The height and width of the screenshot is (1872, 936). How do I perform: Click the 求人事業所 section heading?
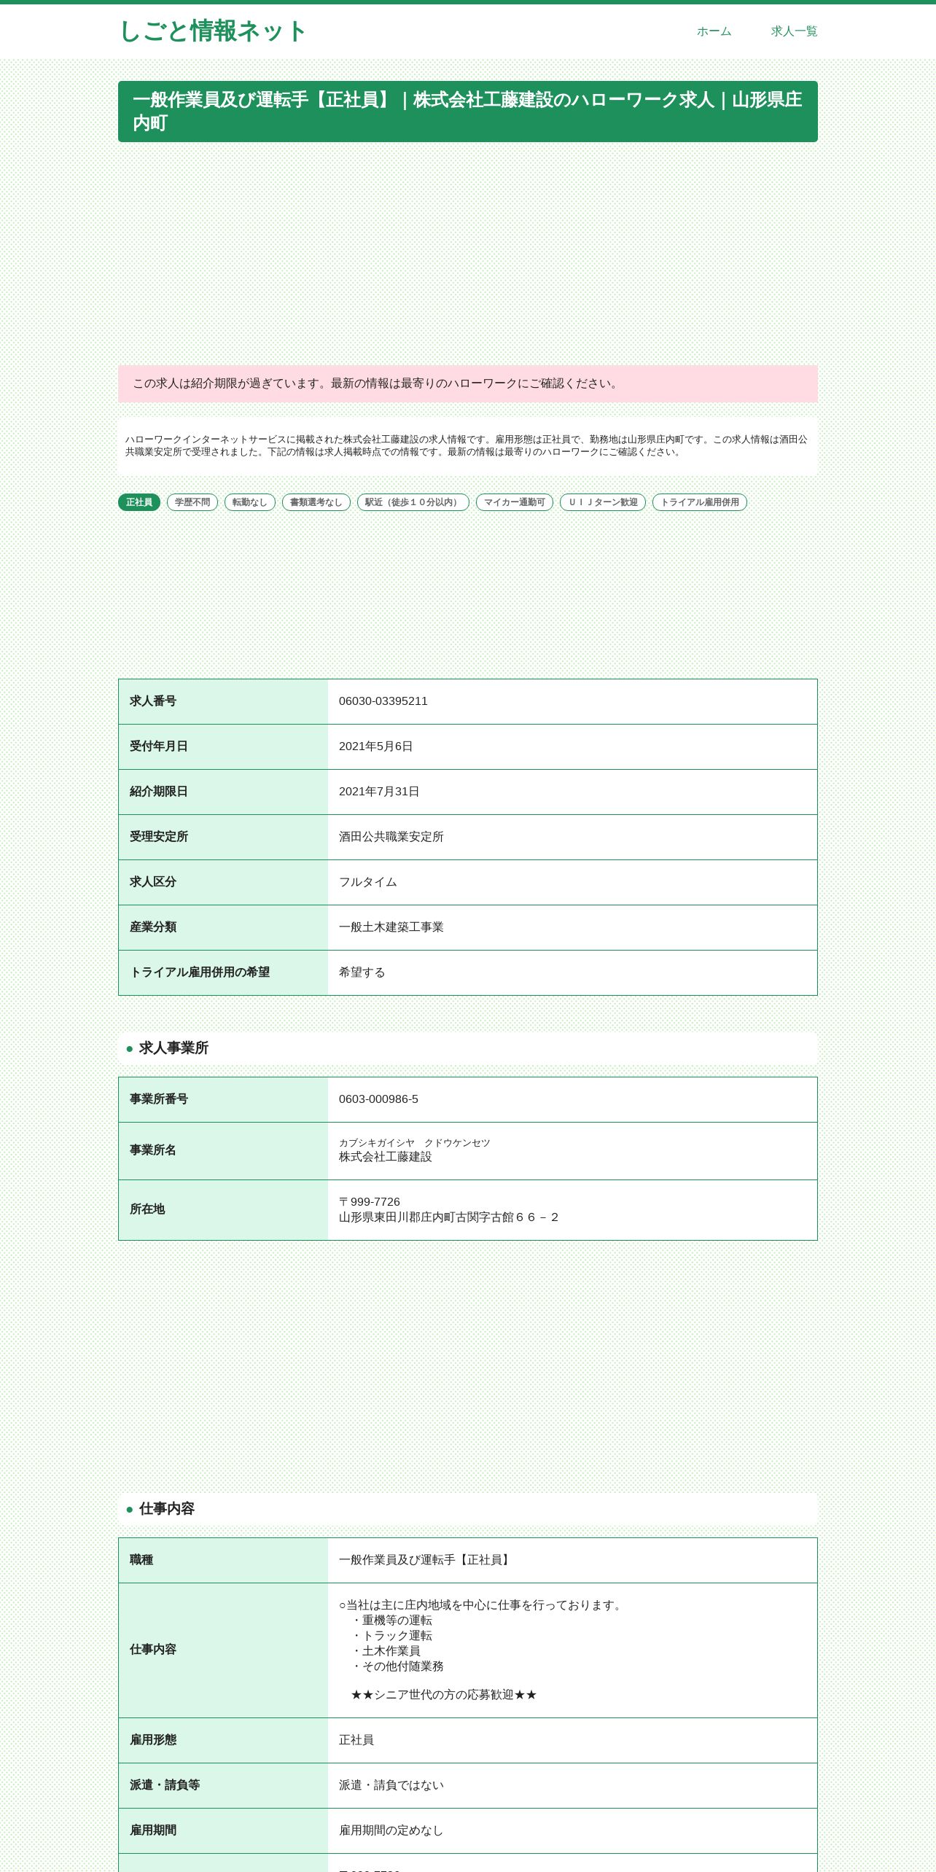(x=468, y=1048)
